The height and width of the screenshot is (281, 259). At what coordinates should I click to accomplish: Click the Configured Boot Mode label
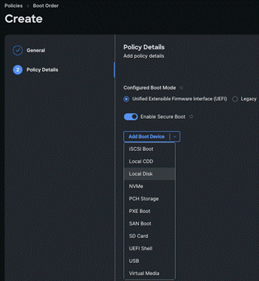150,88
